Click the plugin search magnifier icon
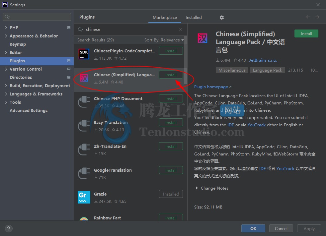The width and height of the screenshot is (326, 236). pyautogui.click(x=80, y=29)
